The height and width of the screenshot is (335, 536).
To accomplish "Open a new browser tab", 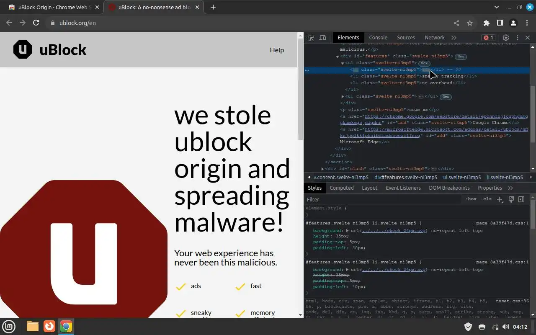I will click(213, 7).
